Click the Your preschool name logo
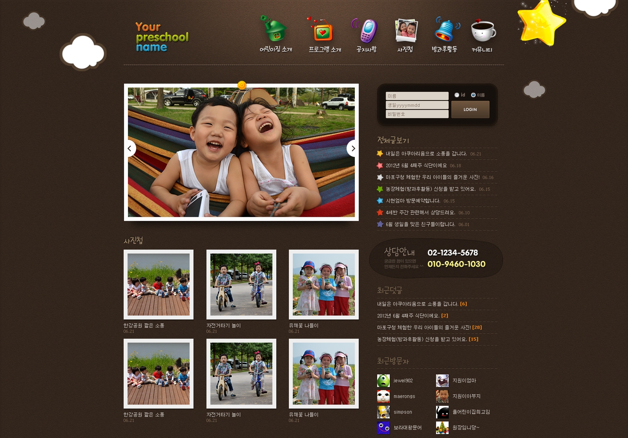 pyautogui.click(x=162, y=37)
